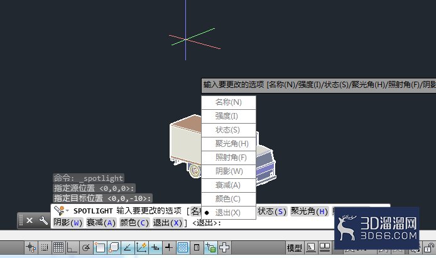Toggle Selection Cycling stacked-squares icon

click(210, 247)
